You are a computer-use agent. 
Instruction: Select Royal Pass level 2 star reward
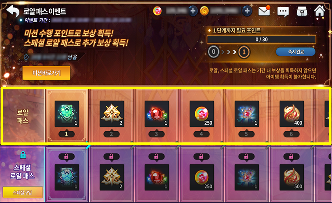click(112, 114)
